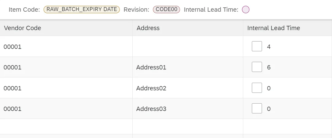Click vendor code 00001 in Address02 row
This screenshot has width=332, height=138.
click(x=13, y=88)
